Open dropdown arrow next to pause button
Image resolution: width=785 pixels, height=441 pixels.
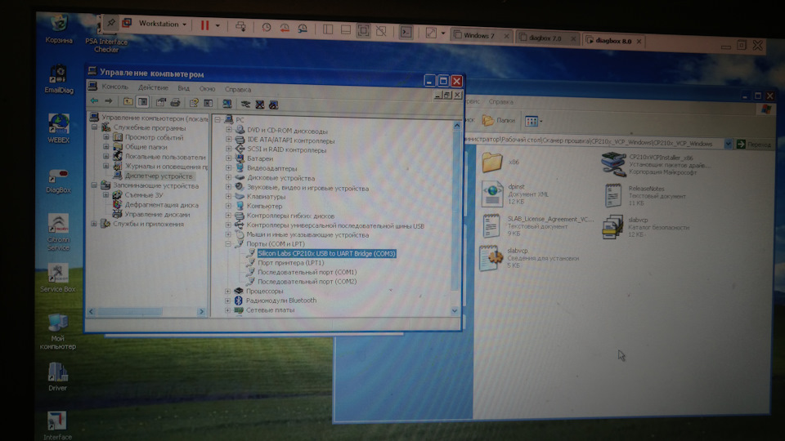click(218, 25)
